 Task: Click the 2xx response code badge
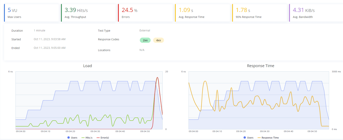(145, 40)
